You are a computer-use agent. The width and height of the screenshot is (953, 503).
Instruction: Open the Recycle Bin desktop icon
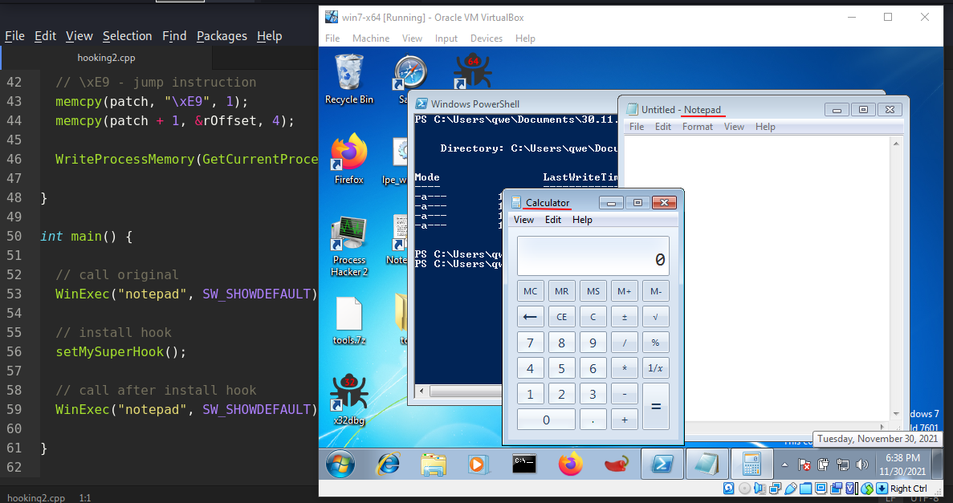click(x=349, y=79)
